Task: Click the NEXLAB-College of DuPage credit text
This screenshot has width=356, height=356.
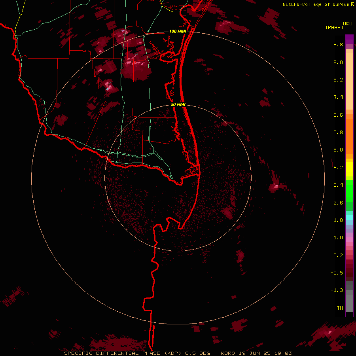Action: point(316,4)
